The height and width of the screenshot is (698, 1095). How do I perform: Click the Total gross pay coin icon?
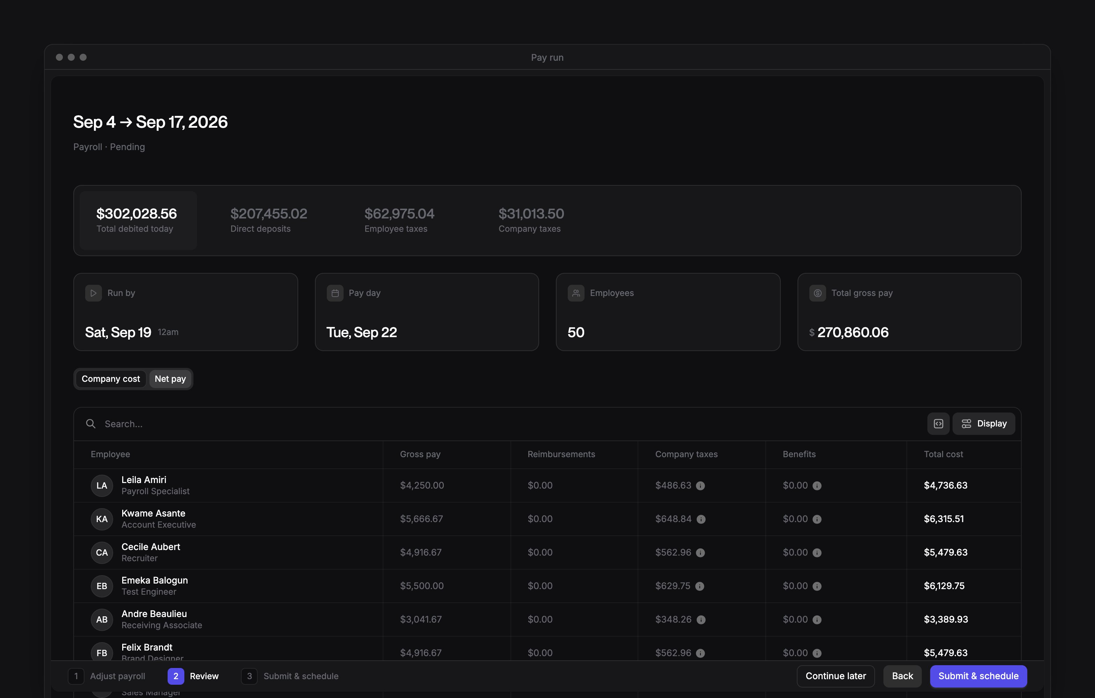pos(817,293)
